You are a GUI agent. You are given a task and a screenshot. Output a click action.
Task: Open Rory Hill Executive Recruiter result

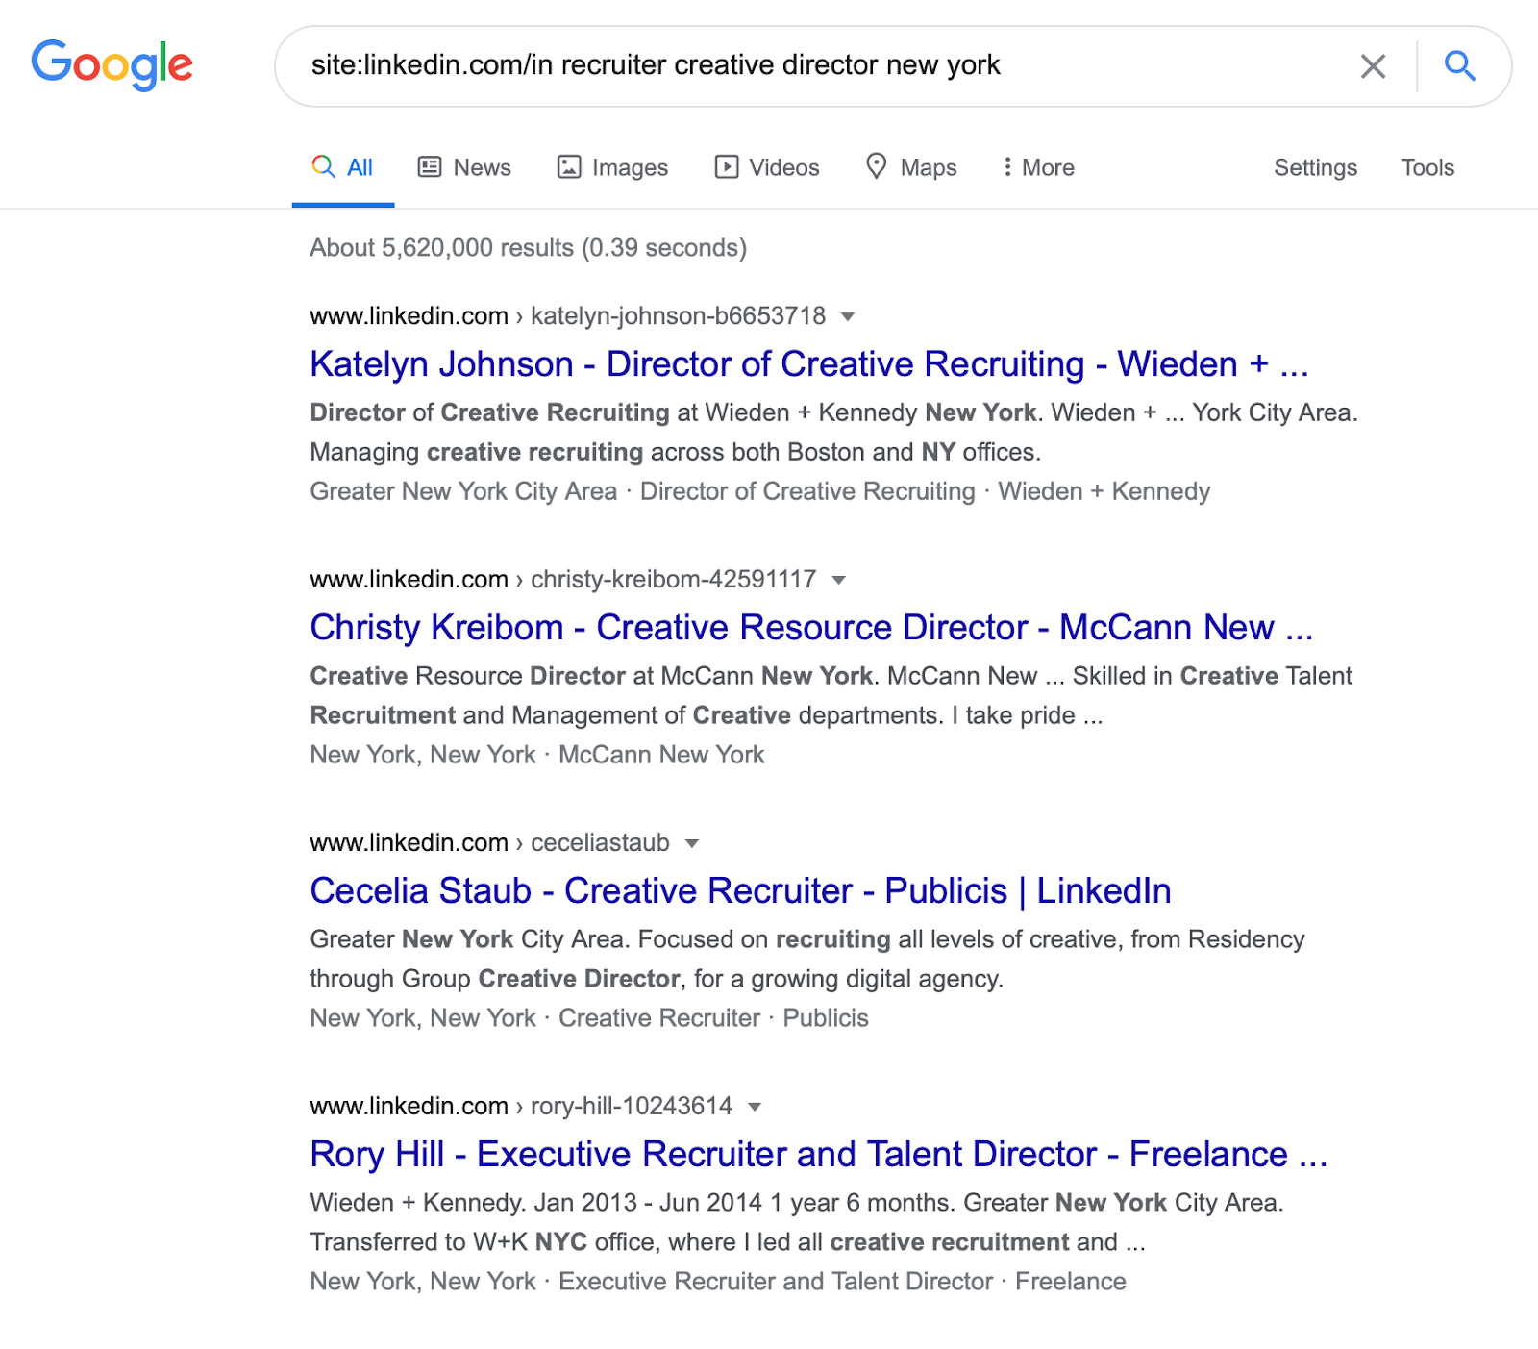pos(819,1155)
